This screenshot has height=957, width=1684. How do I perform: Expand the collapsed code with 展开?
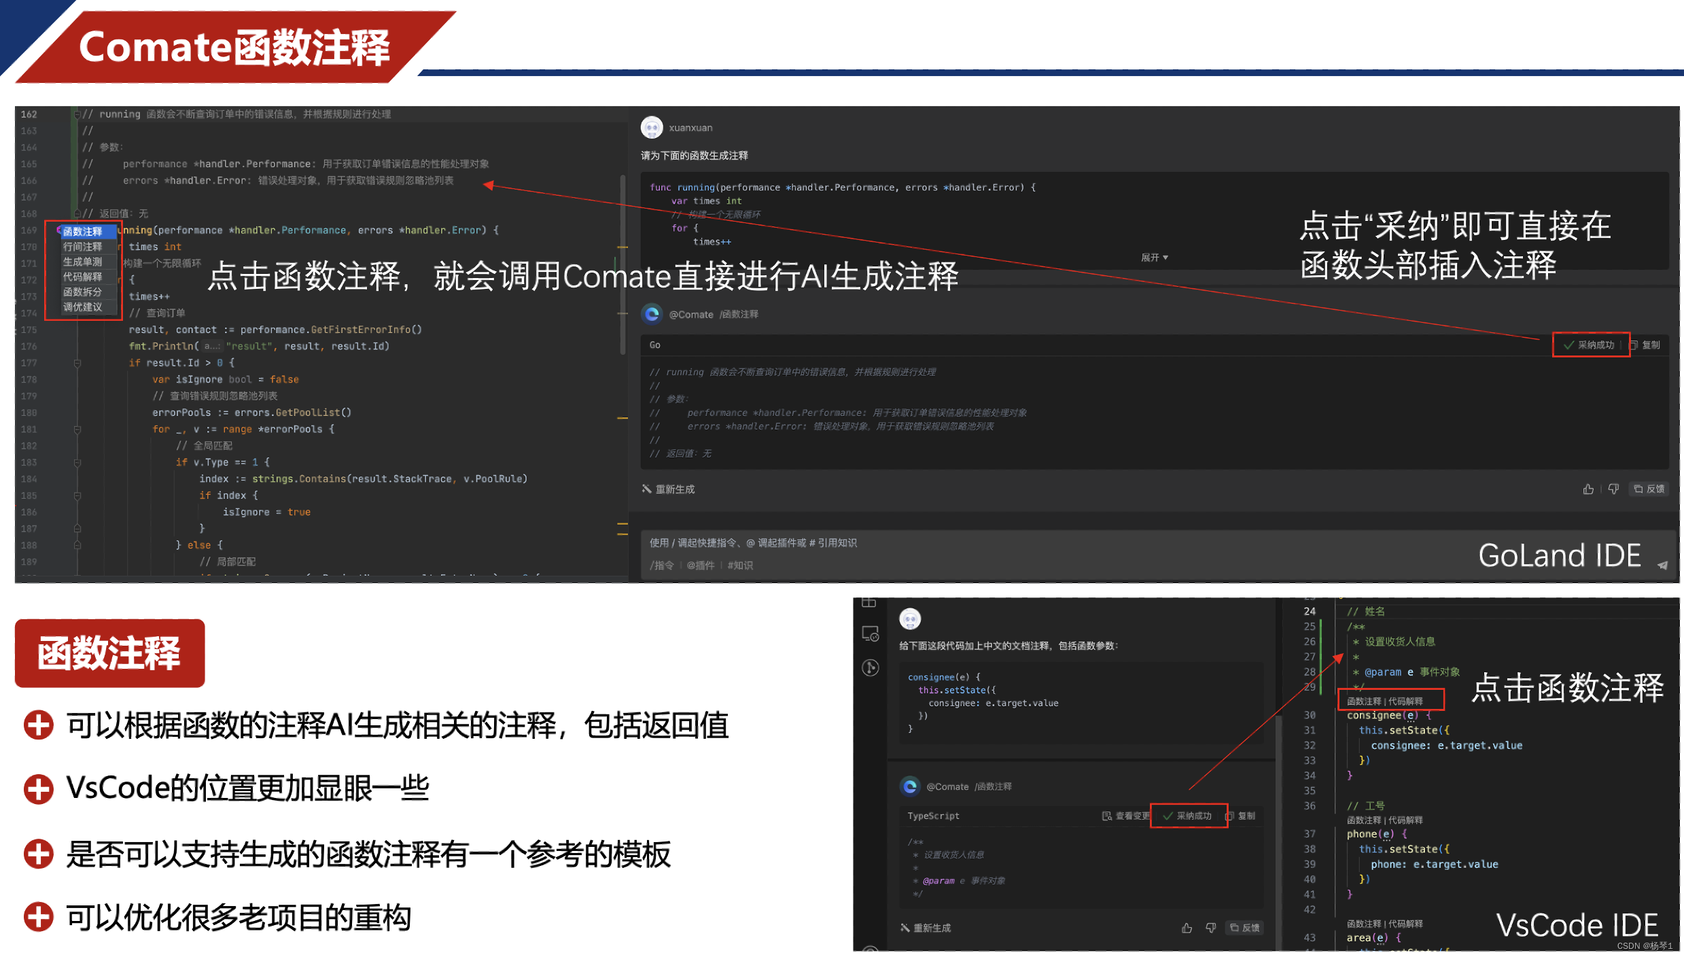click(1154, 258)
